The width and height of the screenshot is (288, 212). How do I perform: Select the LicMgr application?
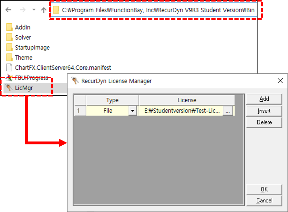pyautogui.click(x=24, y=88)
